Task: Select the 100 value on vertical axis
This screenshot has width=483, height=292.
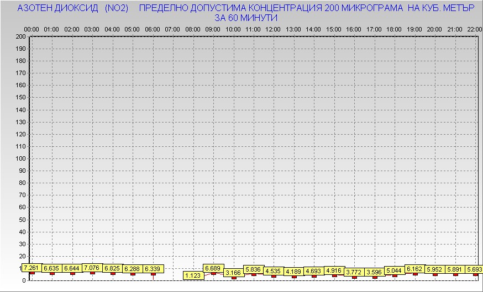Action: click(x=20, y=158)
